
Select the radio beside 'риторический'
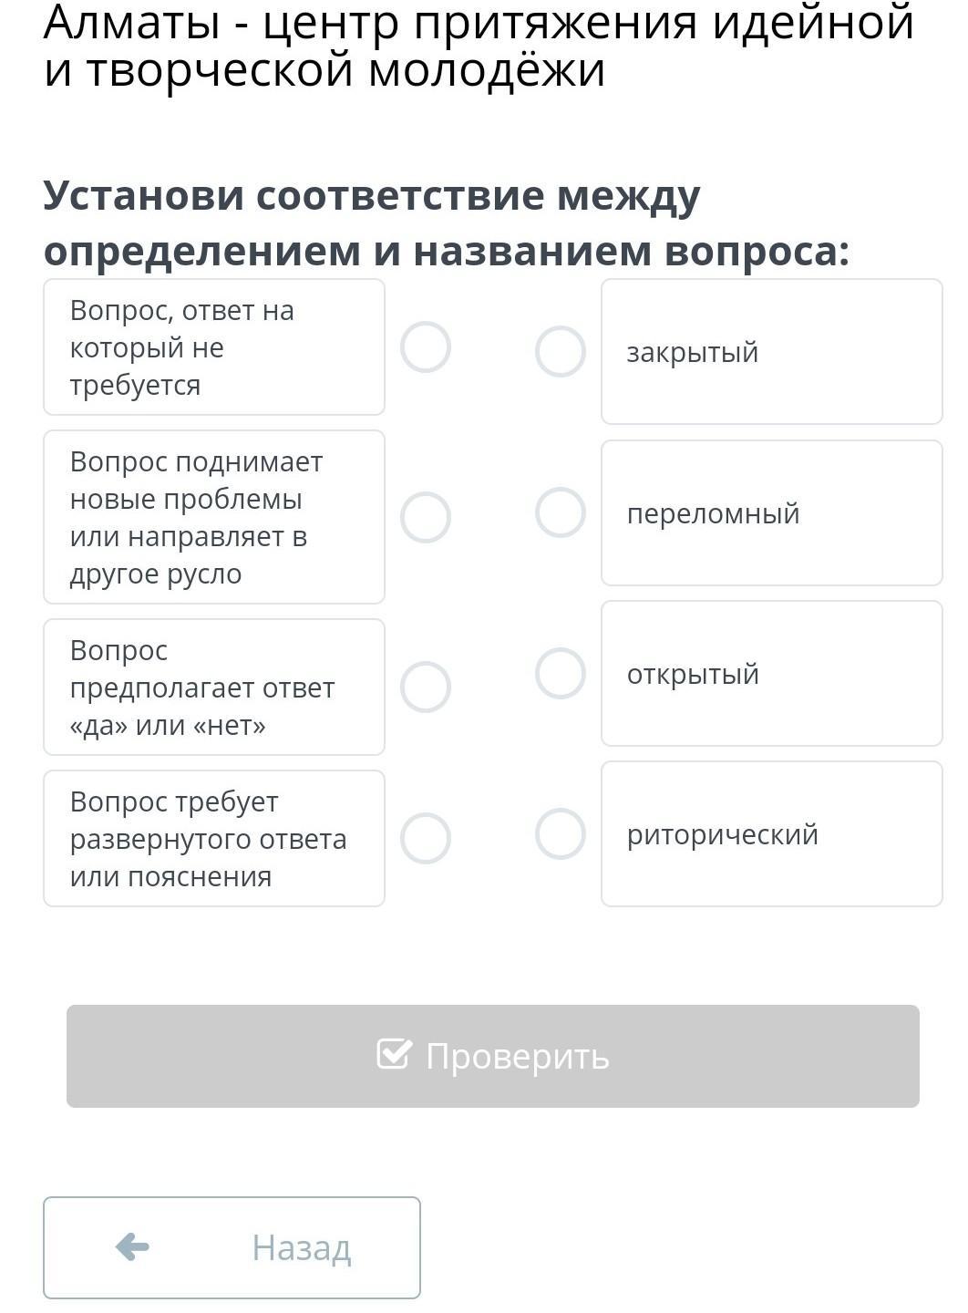point(560,833)
